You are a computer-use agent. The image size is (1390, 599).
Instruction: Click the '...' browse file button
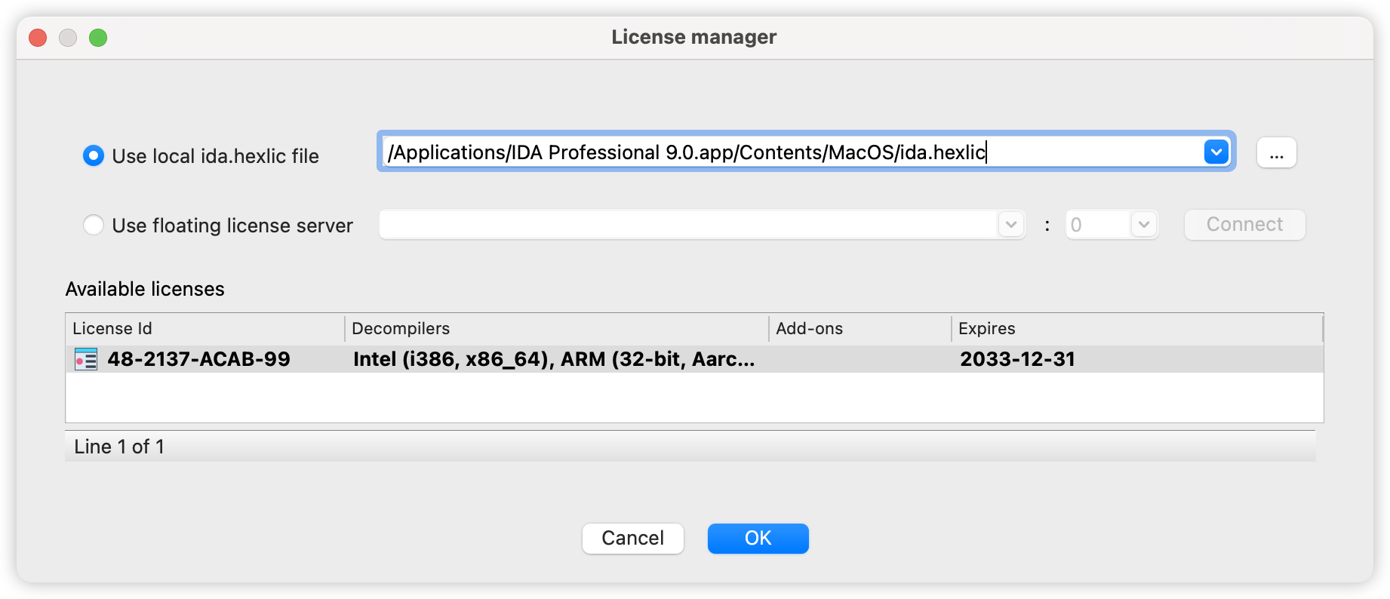click(1276, 153)
